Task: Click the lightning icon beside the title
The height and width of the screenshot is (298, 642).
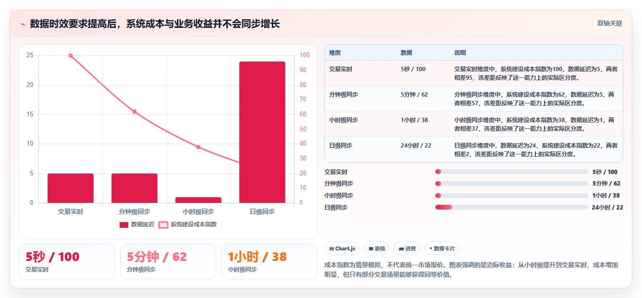Action: (23, 24)
